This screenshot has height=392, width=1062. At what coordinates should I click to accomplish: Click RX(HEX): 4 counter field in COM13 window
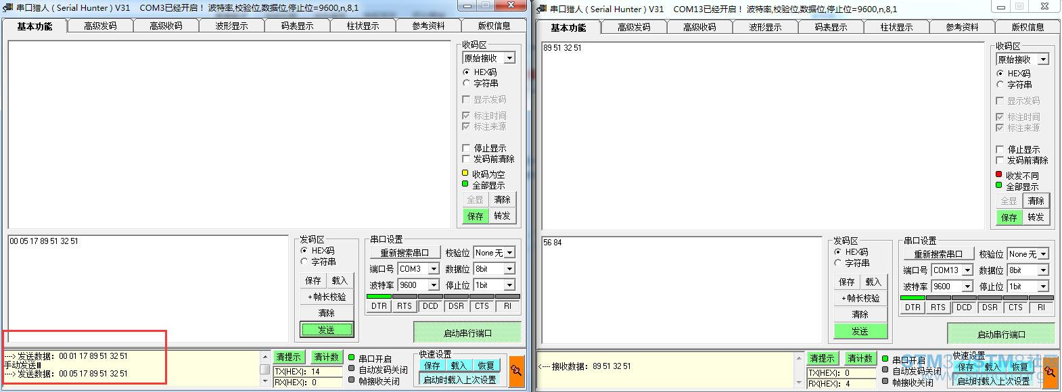coord(841,384)
